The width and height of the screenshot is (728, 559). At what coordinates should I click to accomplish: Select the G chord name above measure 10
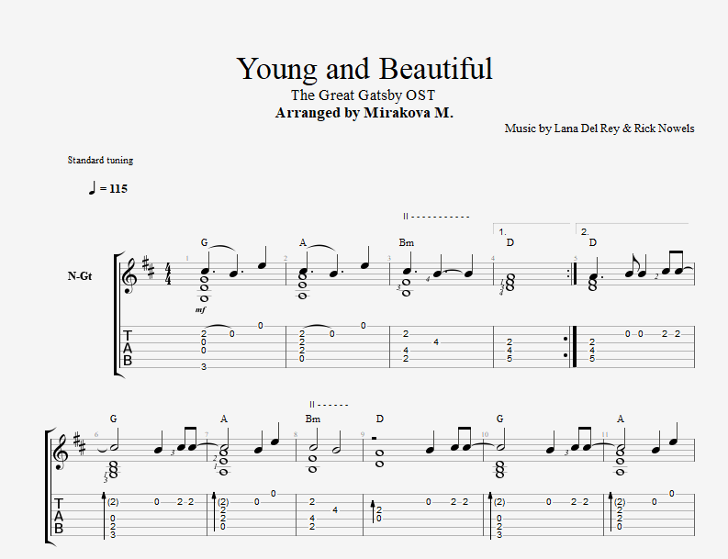click(500, 419)
